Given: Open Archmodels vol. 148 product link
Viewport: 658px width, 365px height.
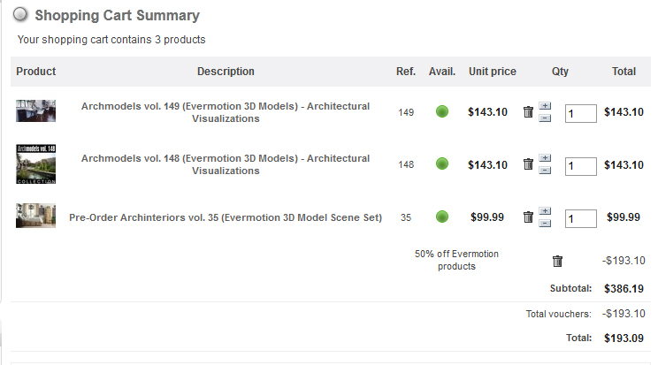Looking at the screenshot, I should tap(226, 164).
